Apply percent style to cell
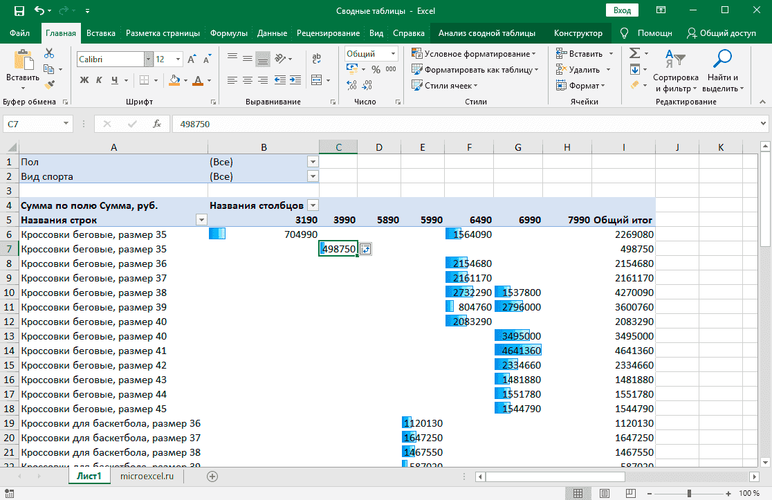This screenshot has height=500, width=772. 376,69
